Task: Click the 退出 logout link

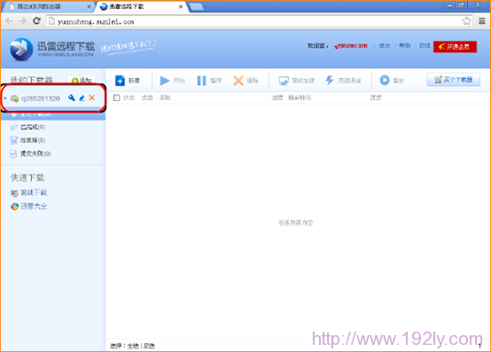Action: [385, 46]
